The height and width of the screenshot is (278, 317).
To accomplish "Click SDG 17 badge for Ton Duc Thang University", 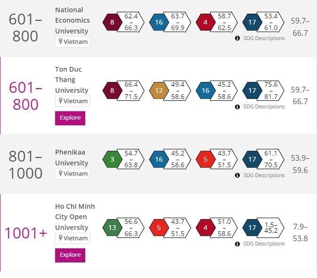I will click(252, 91).
